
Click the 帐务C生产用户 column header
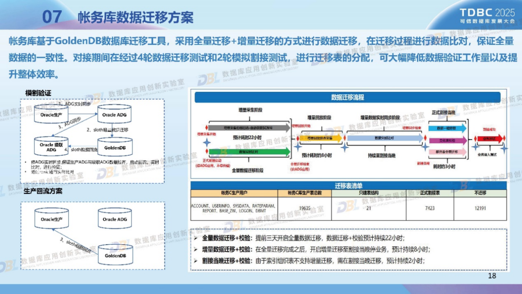pyautogui.click(x=234, y=193)
